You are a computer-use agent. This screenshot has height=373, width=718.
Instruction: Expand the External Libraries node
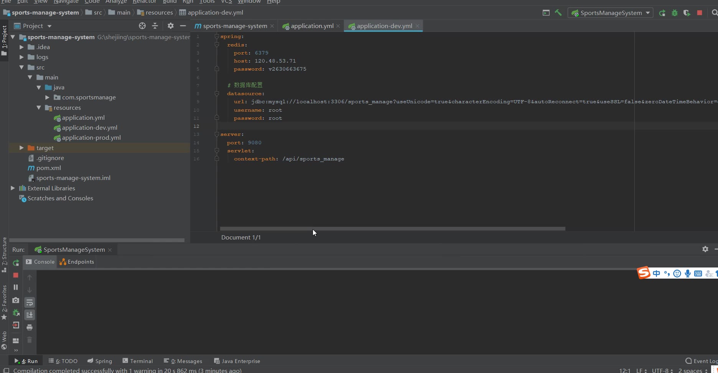click(x=13, y=188)
